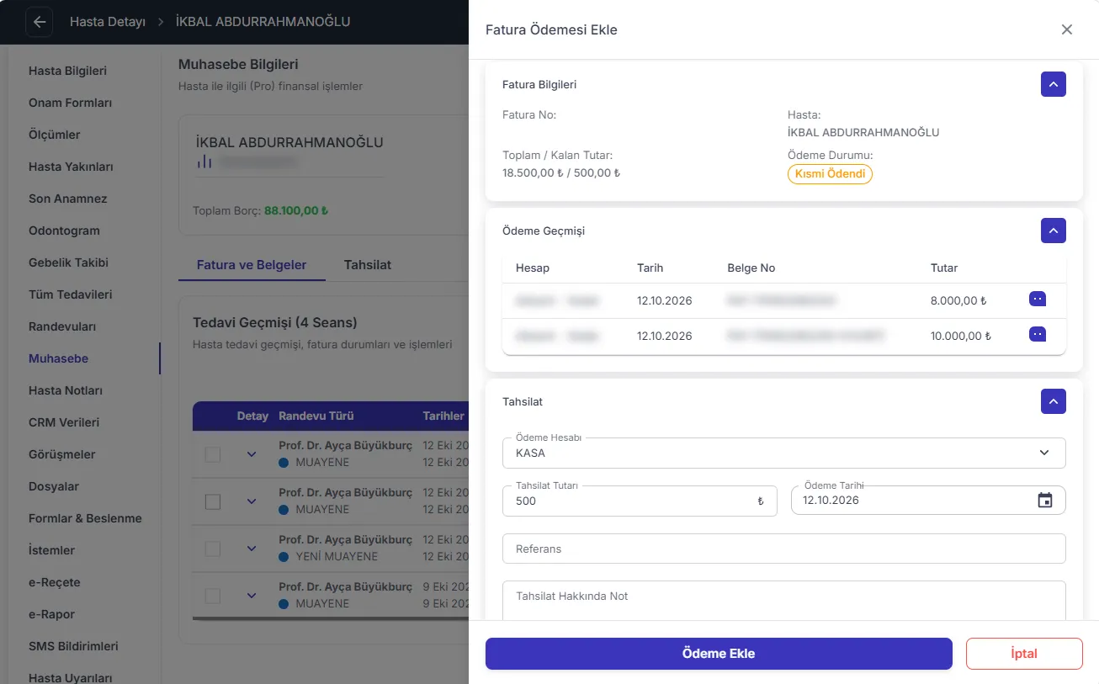Open the Ödeme Hesabı dropdown
This screenshot has width=1099, height=684.
pyautogui.click(x=784, y=453)
